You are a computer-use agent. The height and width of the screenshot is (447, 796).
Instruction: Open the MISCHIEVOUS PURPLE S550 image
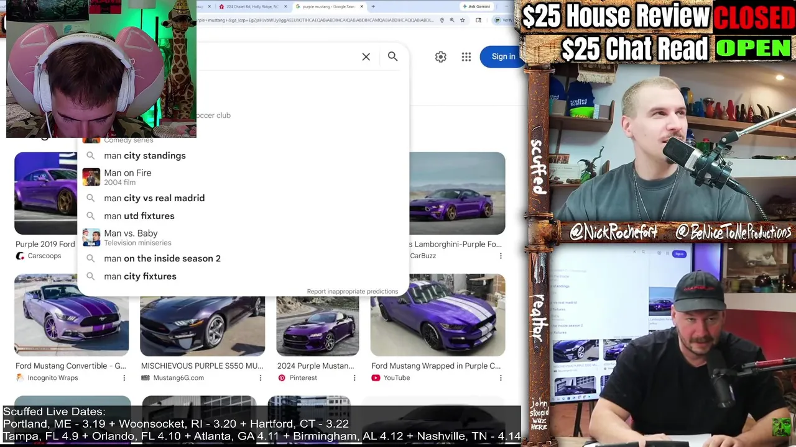(x=202, y=325)
